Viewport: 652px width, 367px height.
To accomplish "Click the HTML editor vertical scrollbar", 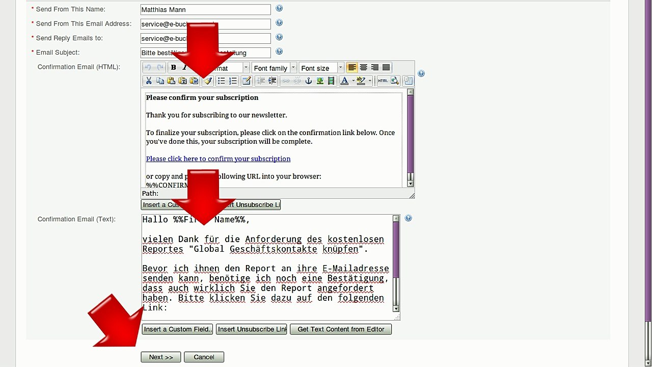I will pos(411,138).
